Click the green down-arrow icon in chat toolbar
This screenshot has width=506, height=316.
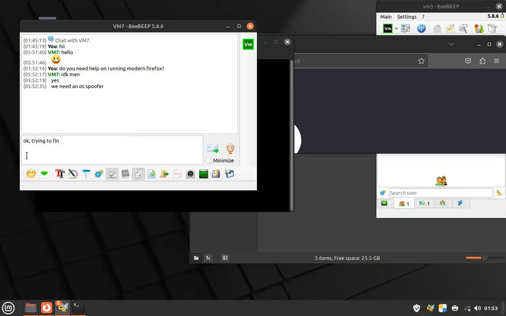pyautogui.click(x=44, y=174)
